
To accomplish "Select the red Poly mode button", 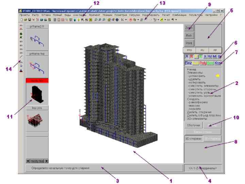I will click(203, 63).
